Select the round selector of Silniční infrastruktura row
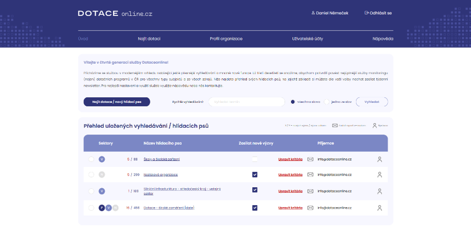Image resolution: width=471 pixels, height=228 pixels. tap(91, 191)
